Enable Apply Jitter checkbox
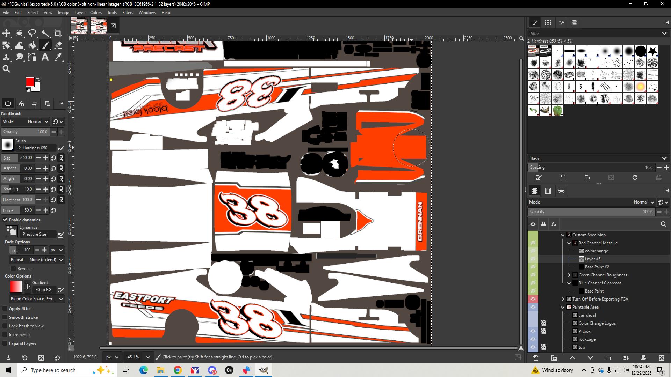The height and width of the screenshot is (377, 671). (x=5, y=309)
